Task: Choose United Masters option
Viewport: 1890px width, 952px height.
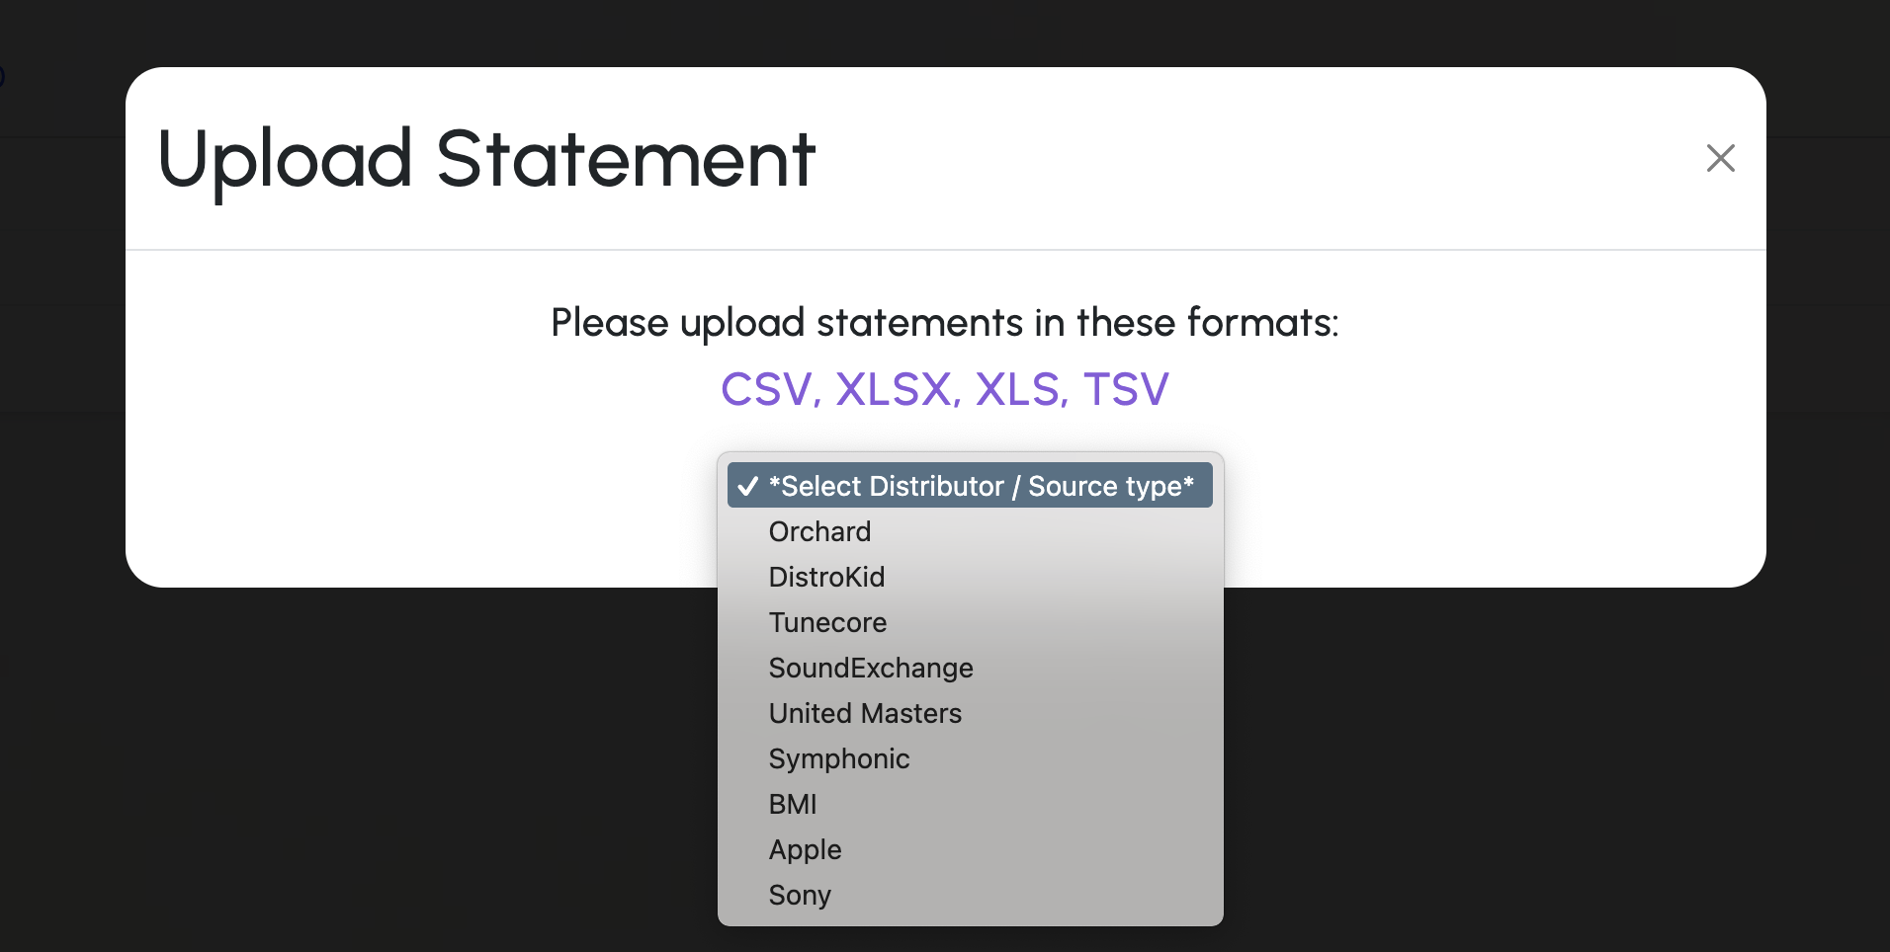Action: [x=970, y=713]
